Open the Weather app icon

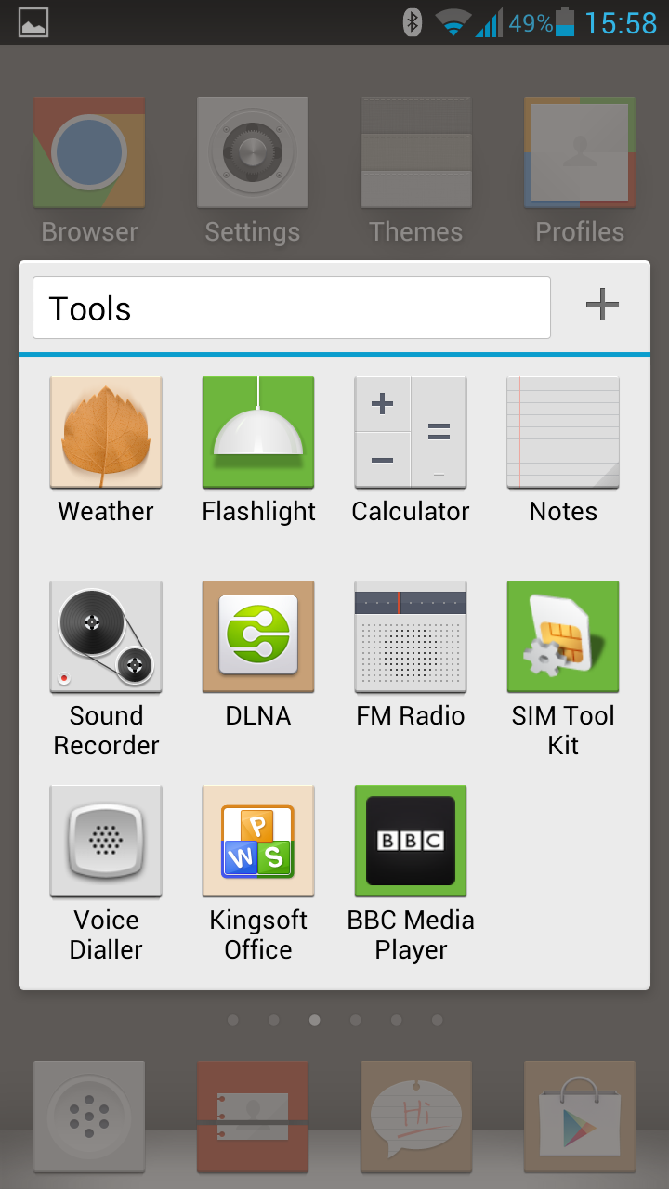[106, 432]
